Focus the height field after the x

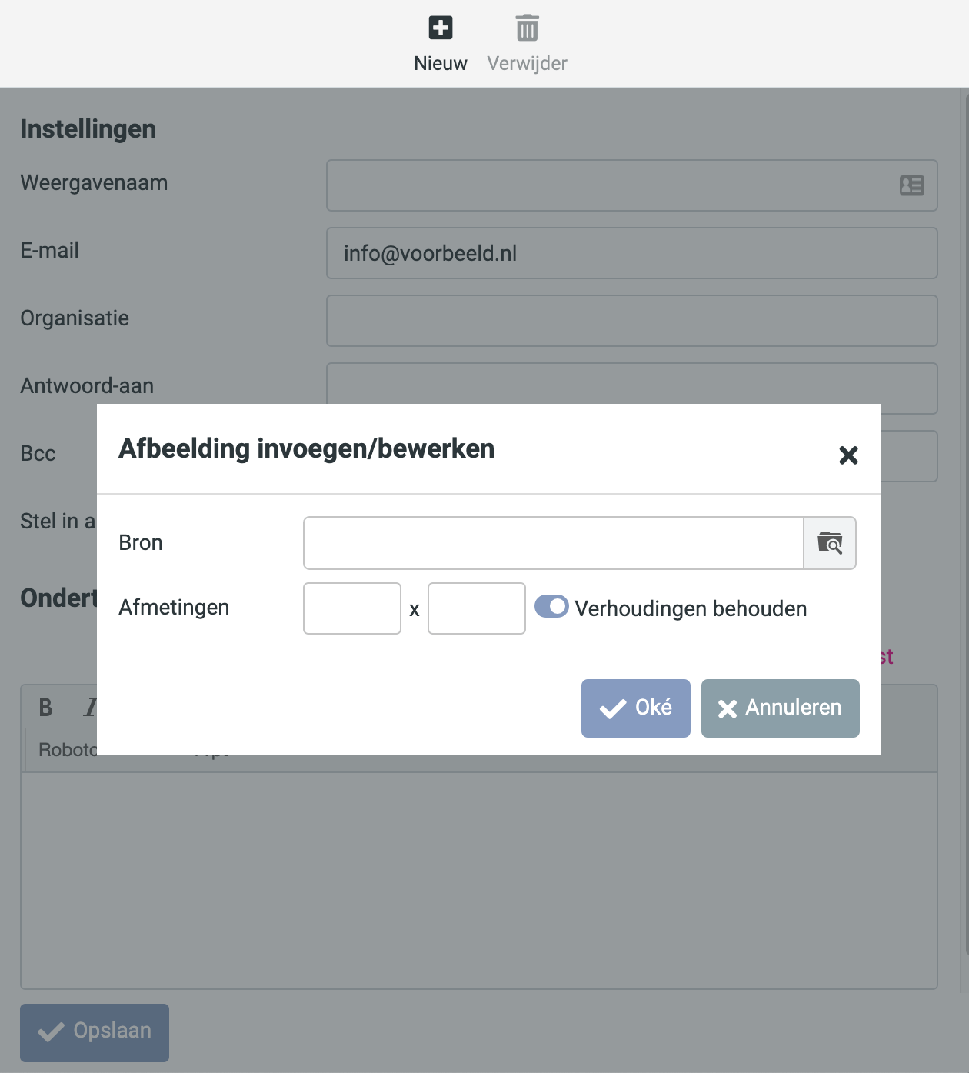pos(477,608)
